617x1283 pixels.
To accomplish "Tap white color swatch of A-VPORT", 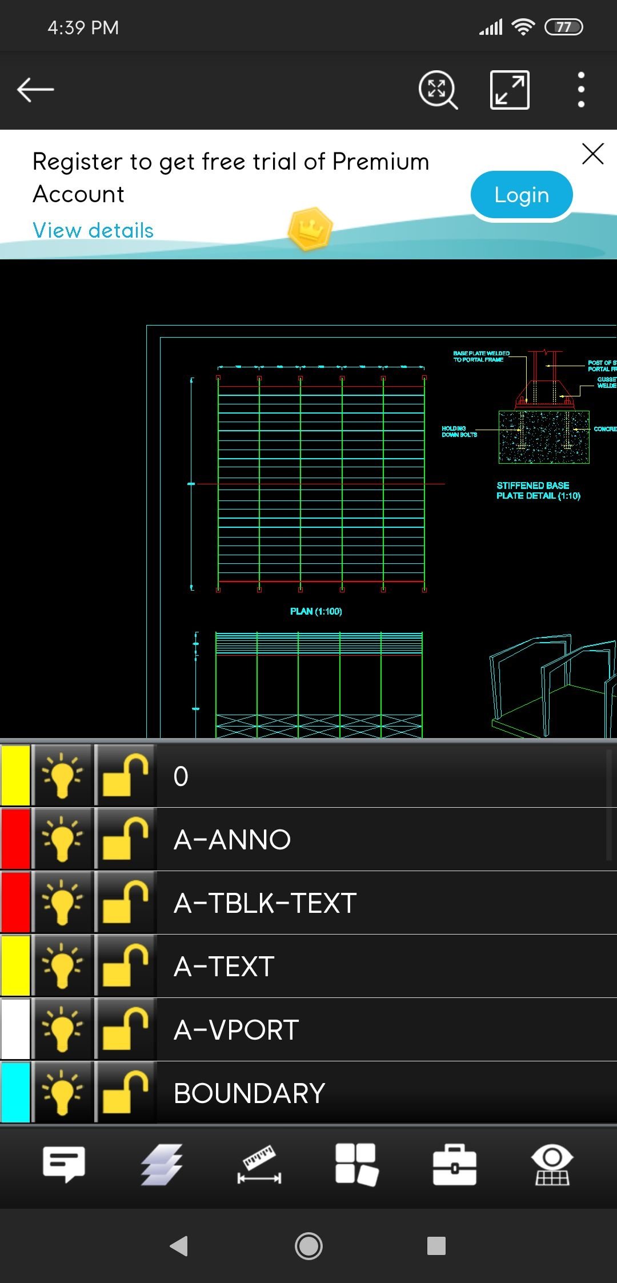I will [15, 1029].
